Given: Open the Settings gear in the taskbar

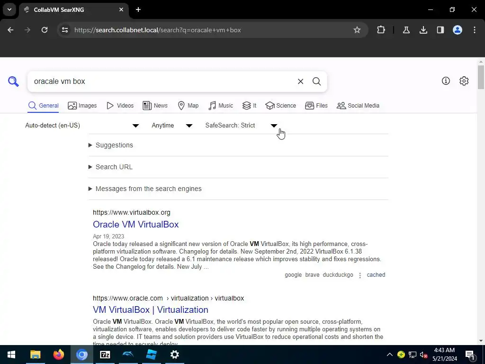Looking at the screenshot, I should coord(174,355).
